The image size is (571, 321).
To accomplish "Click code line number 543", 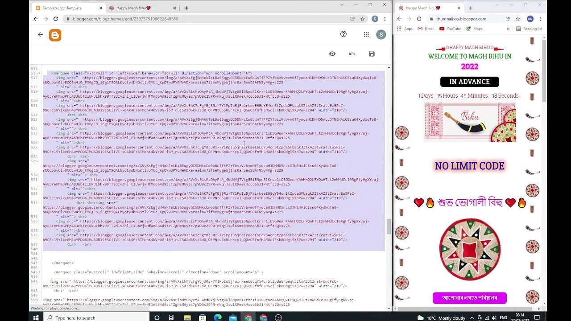I will point(34,263).
